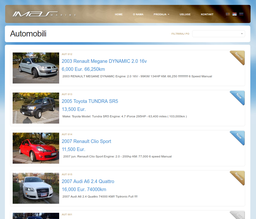Open the silver Renault Megane photo
This screenshot has width=256, height=219.
pos(36,68)
